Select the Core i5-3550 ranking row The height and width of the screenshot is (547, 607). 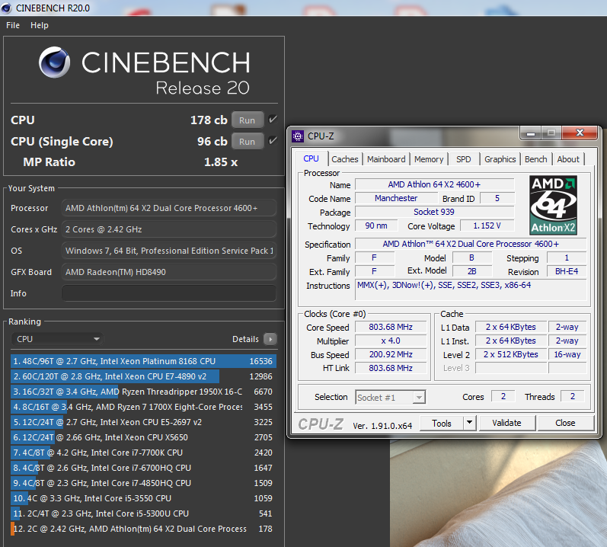coord(143,498)
